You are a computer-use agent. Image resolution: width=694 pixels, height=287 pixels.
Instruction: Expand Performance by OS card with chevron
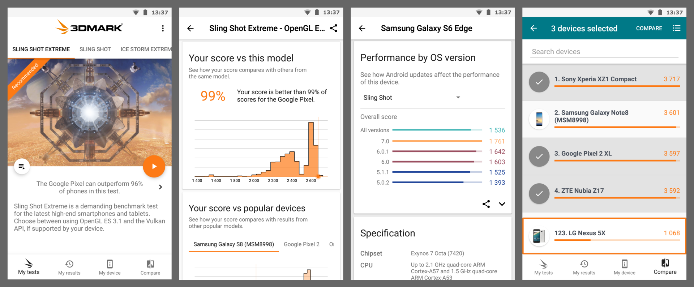click(502, 204)
